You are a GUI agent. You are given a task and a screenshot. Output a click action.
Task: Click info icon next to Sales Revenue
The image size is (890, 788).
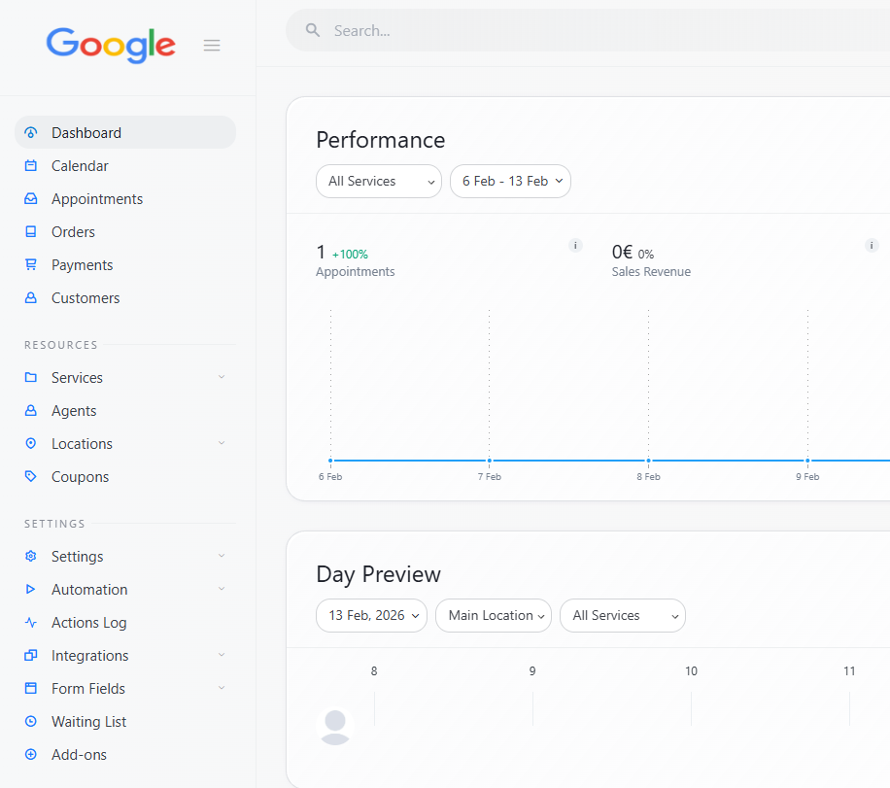872,246
